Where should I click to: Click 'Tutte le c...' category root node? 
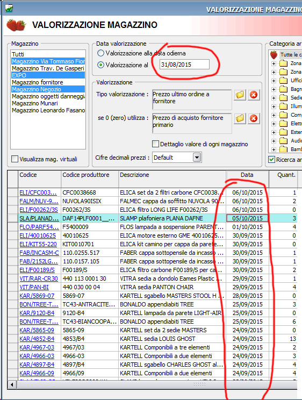pyautogui.click(x=291, y=55)
